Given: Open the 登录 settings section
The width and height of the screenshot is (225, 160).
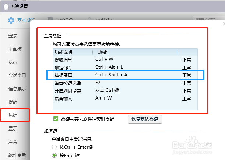Looking at the screenshot, I should (x=13, y=36).
